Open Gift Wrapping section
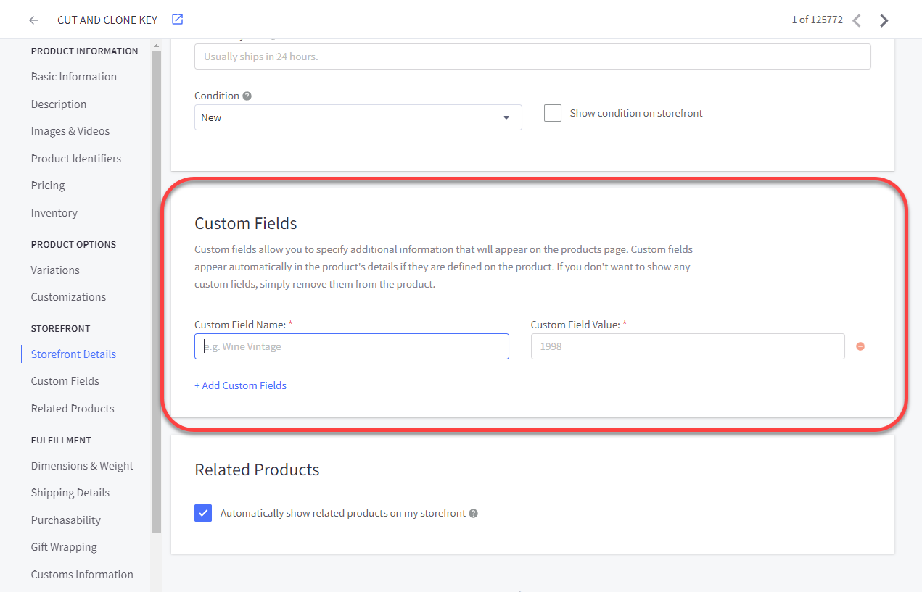The width and height of the screenshot is (922, 592). 64,547
